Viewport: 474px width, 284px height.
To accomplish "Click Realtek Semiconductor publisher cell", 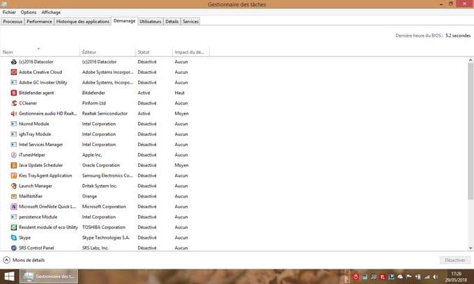I will coord(105,113).
